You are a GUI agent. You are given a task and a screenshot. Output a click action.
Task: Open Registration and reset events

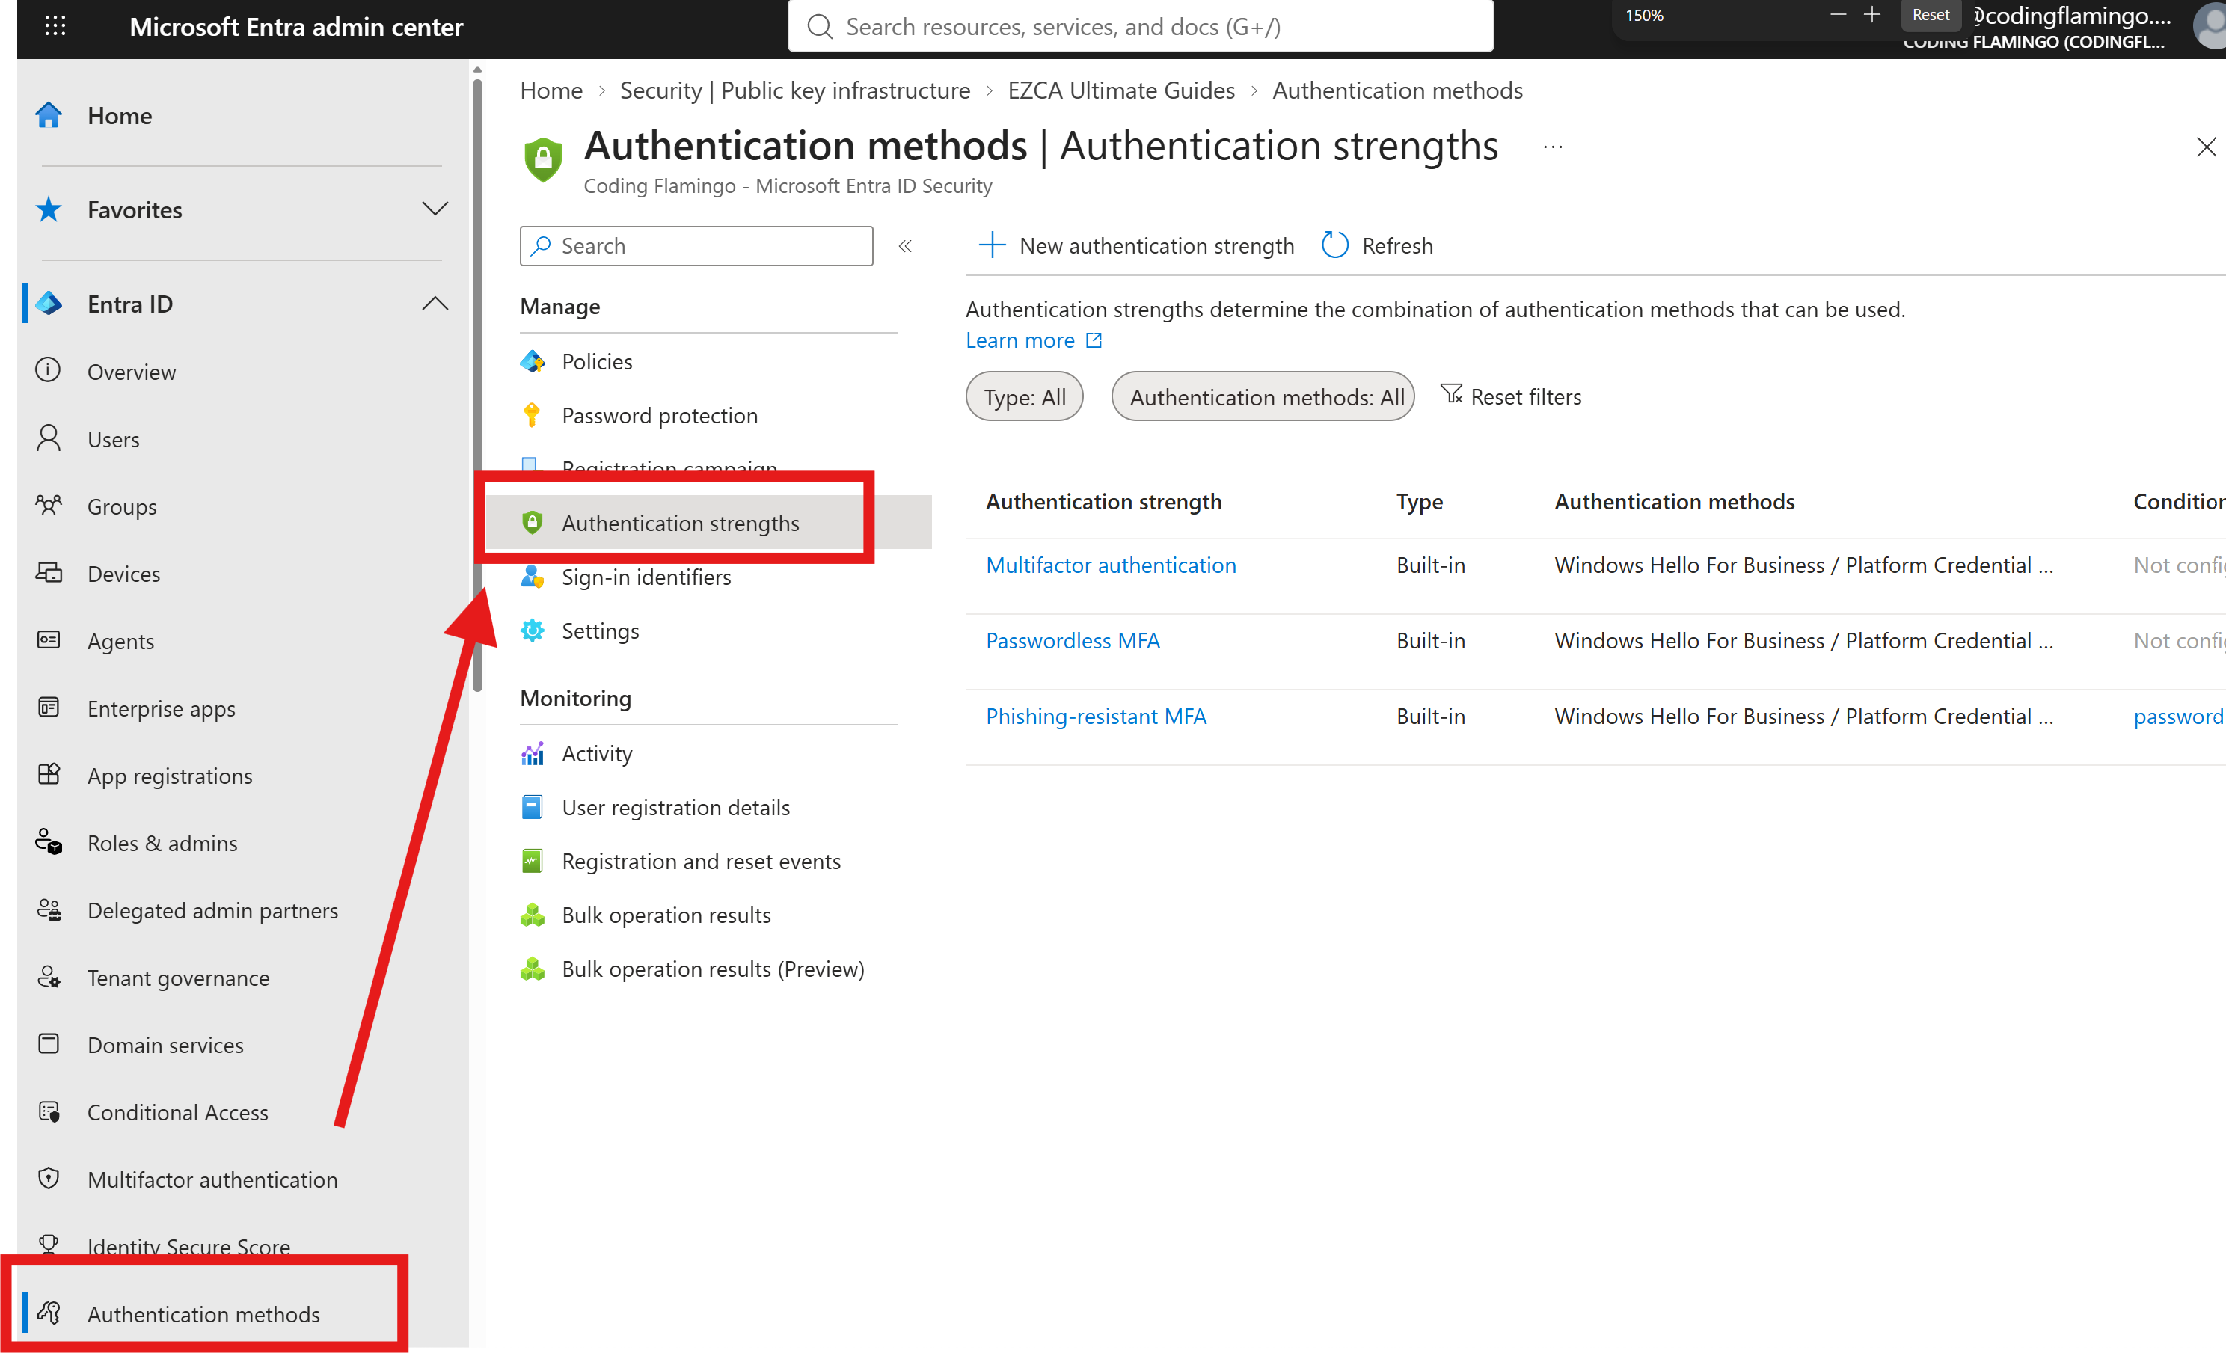(x=701, y=862)
